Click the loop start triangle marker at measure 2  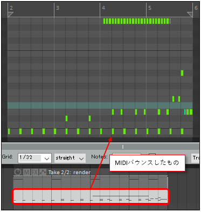(10, 15)
